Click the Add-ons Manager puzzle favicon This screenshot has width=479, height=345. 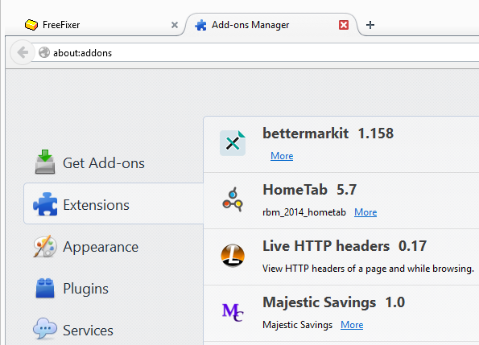point(200,25)
